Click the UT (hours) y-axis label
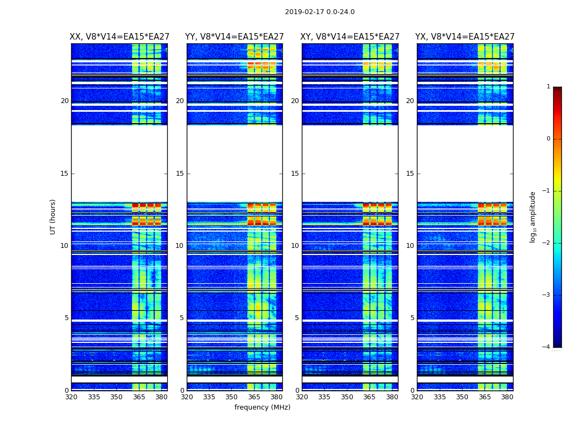Screen dimensions: 570x434 [53, 216]
